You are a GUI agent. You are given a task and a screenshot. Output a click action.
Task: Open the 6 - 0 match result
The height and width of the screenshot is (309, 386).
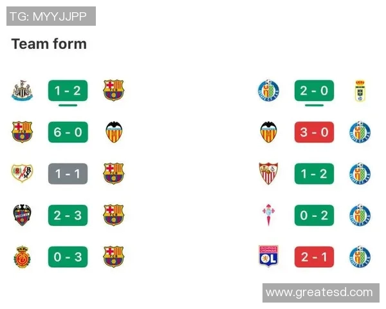tap(68, 132)
